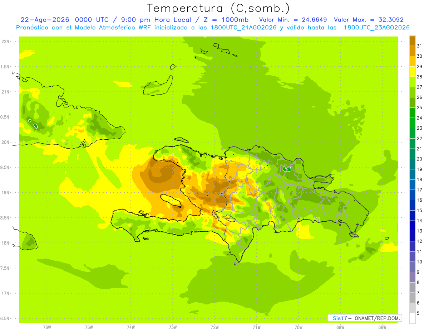The width and height of the screenshot is (429, 332).
Task: Click the '69W' longitude axis label
Action: coord(340,327)
